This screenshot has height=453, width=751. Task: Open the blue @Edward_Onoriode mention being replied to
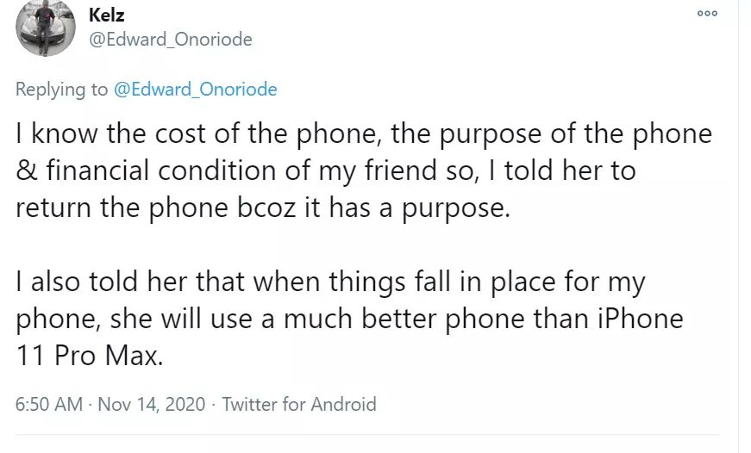coord(196,90)
